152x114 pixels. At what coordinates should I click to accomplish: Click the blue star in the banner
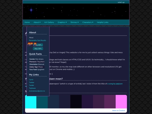31,10
